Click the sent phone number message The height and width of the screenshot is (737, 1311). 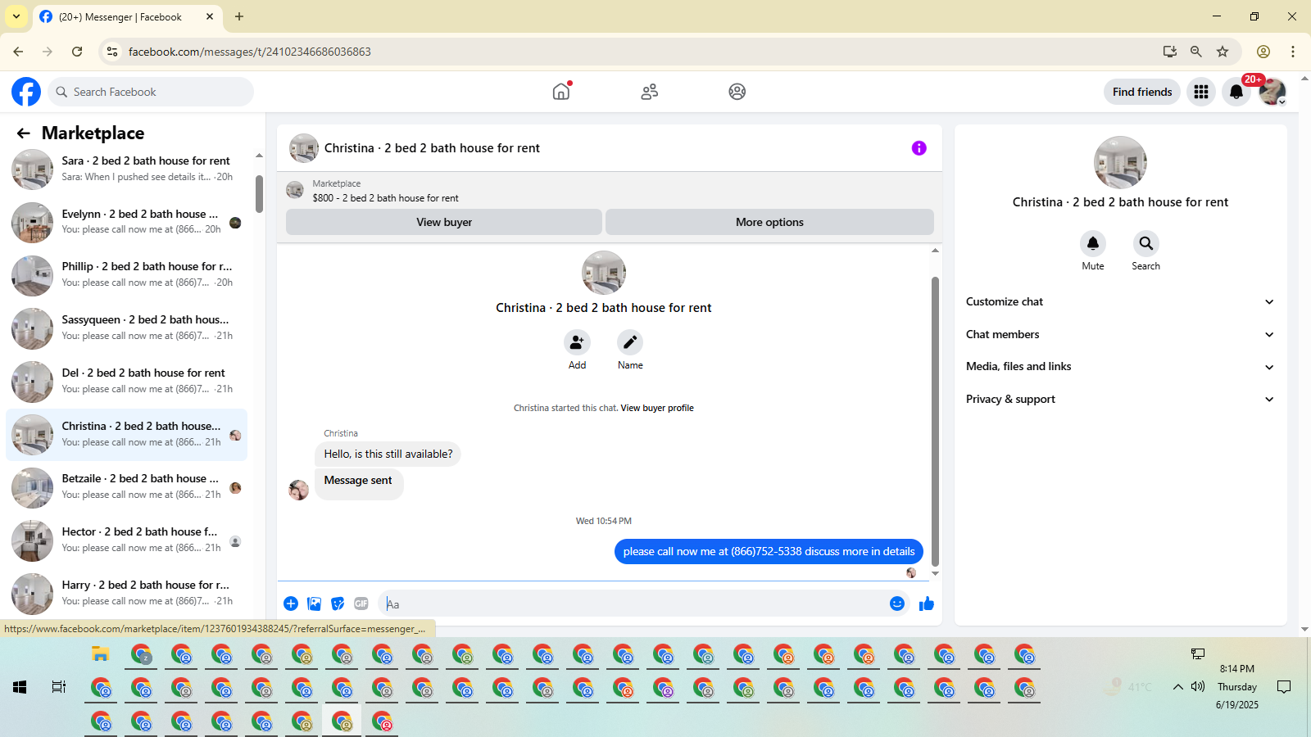click(x=769, y=552)
